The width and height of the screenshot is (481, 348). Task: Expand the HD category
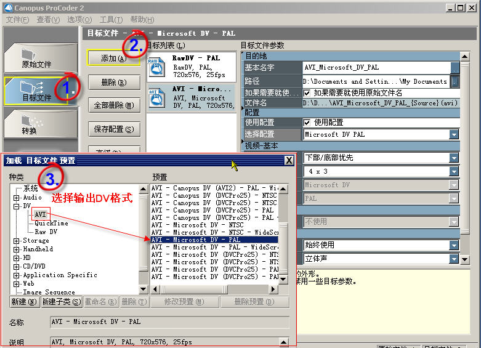17,258
